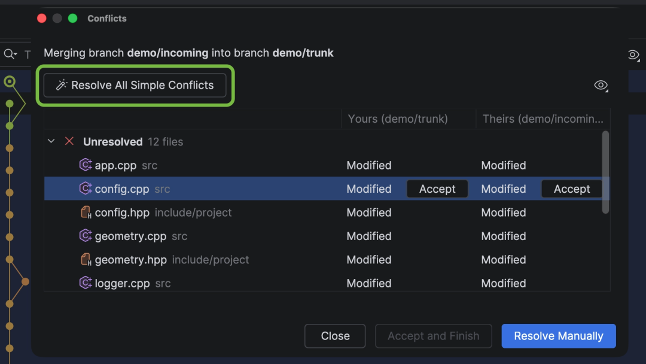This screenshot has width=646, height=364.
Task: Toggle the eye icon in background window toolbar
Action: pos(633,55)
